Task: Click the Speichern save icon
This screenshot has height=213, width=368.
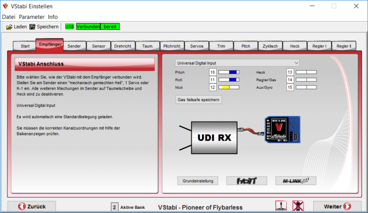Action: coord(33,27)
